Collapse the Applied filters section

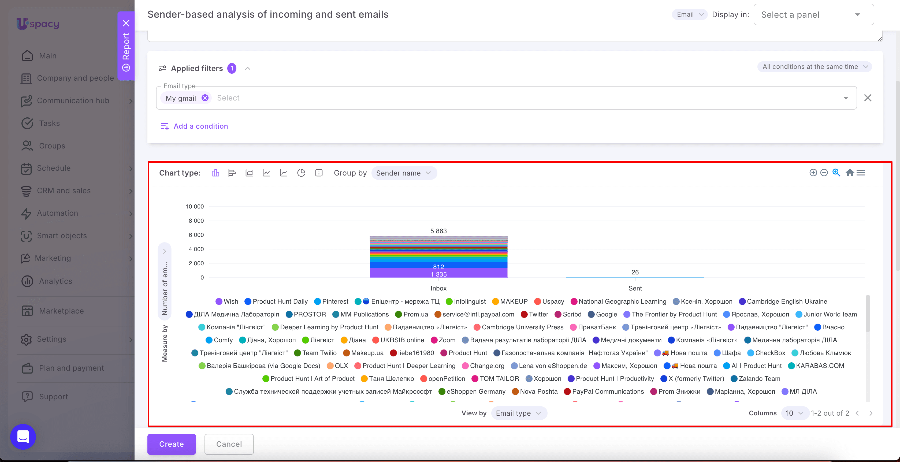[x=248, y=68]
